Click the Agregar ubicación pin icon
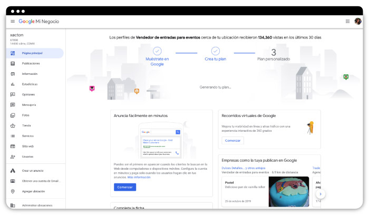Viewport: 369px width, 215px height. coord(13,191)
